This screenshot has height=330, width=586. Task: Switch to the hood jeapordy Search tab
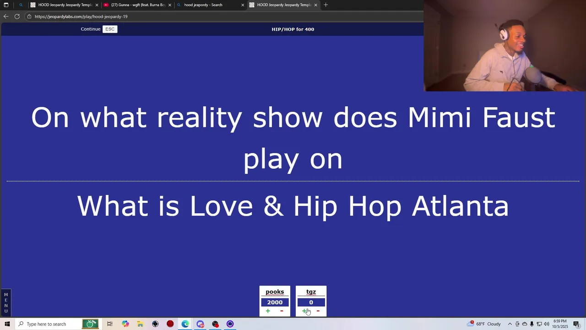210,5
